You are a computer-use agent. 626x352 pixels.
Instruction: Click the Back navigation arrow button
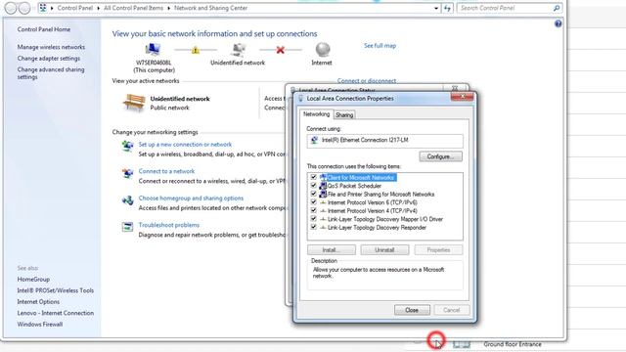point(11,8)
